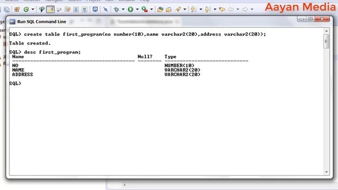Viewport: 338px width, 190px height.
Task: Open the Back history dropdown arrow
Action: (x=238, y=9)
